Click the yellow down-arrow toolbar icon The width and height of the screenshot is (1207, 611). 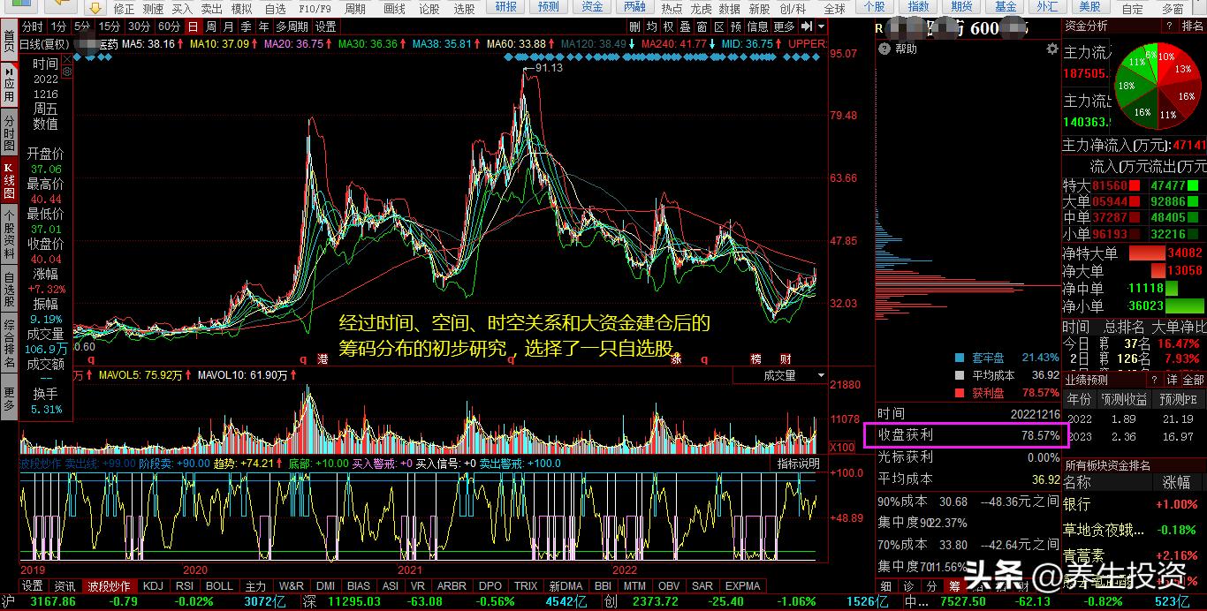click(x=95, y=8)
